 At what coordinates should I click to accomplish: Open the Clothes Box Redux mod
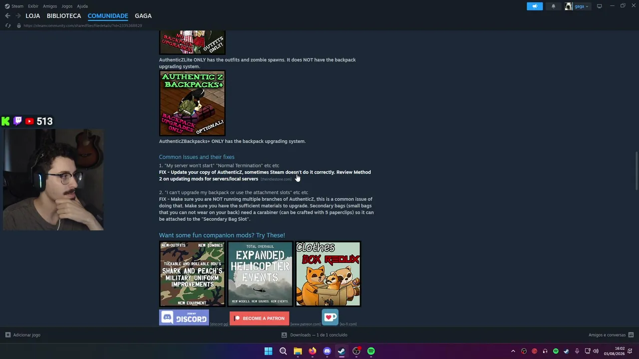pyautogui.click(x=328, y=274)
